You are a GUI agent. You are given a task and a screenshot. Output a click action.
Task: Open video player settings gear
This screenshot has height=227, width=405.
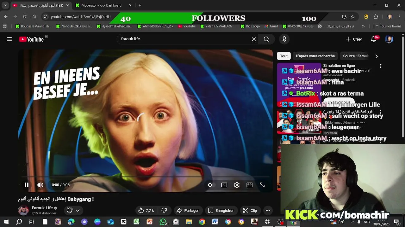coord(237,185)
